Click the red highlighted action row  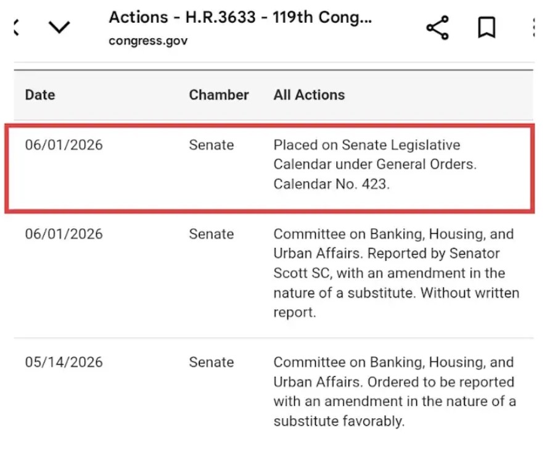(269, 168)
